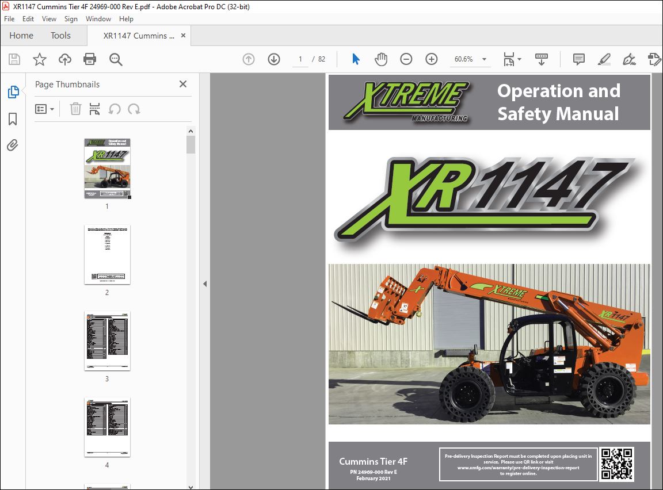Switch to the Tools tab

(60, 36)
